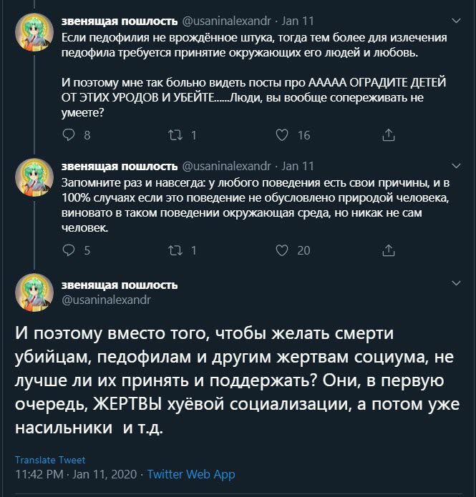Open the main tweet's author display name
Viewport: 476px width, 497px height.
(x=120, y=285)
